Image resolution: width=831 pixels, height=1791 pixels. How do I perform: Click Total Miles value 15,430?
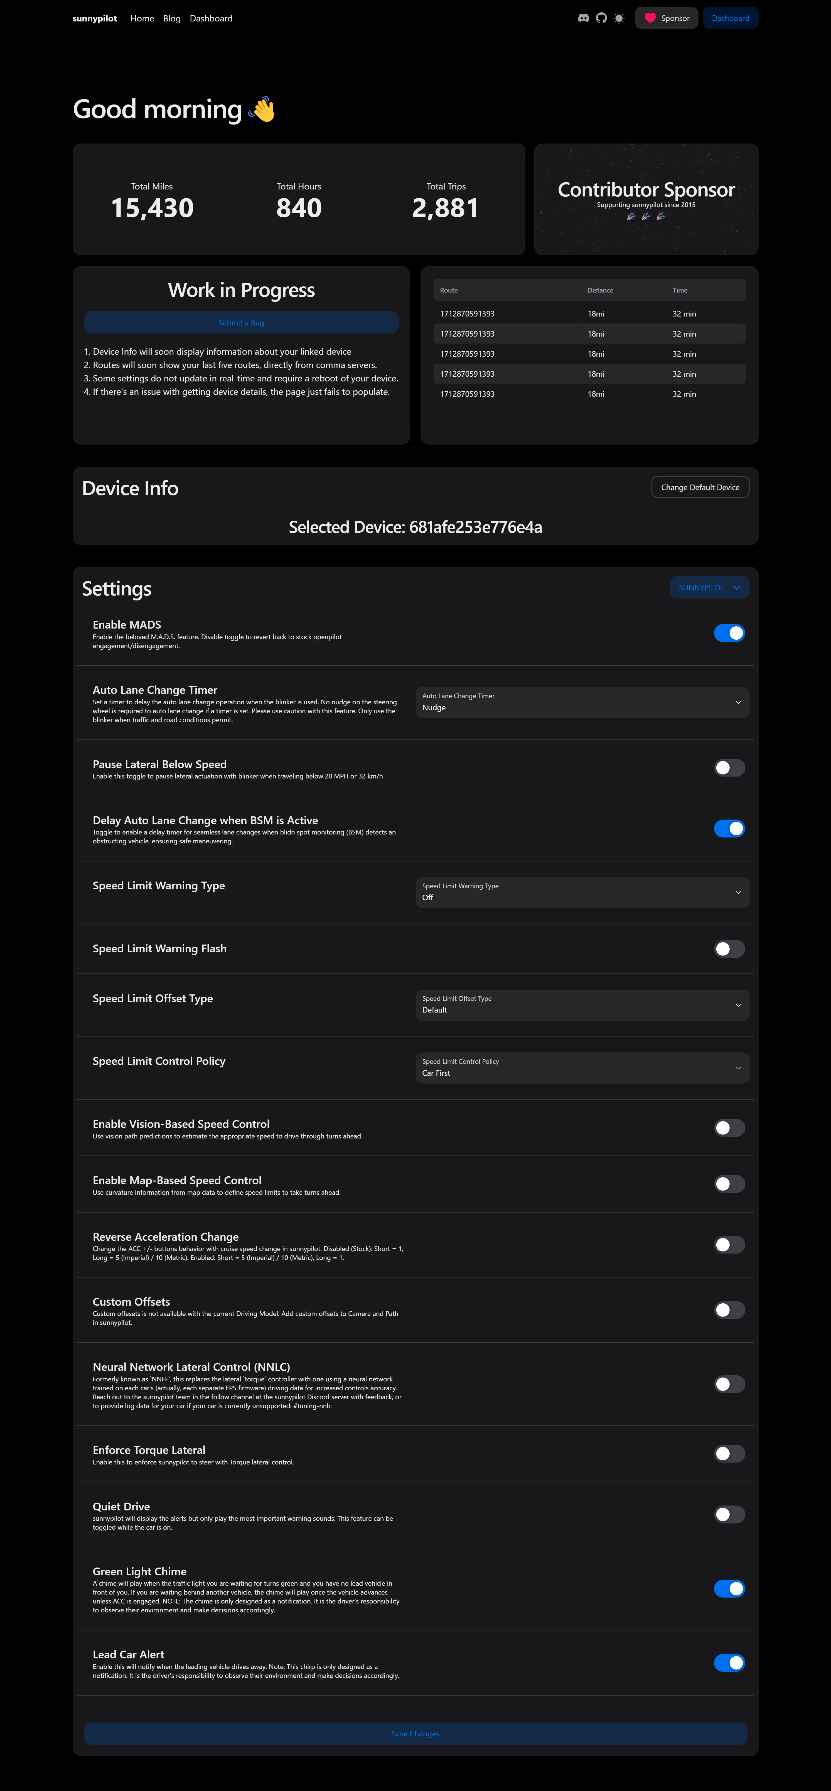(152, 208)
